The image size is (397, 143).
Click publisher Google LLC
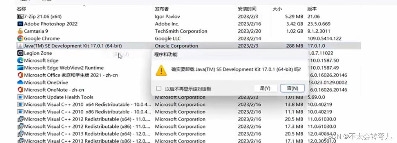168,39
